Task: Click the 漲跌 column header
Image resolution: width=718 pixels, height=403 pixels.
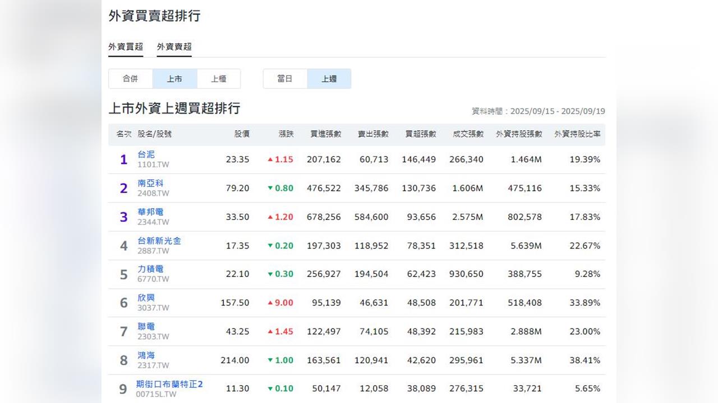Action: coord(286,134)
